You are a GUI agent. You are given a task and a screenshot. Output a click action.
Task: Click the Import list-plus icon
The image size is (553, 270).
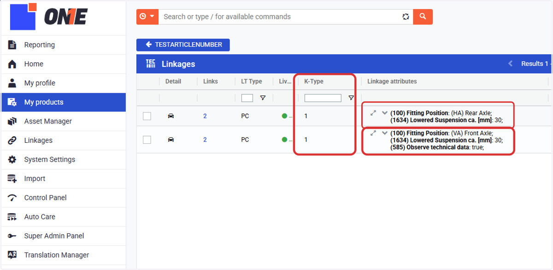12,179
